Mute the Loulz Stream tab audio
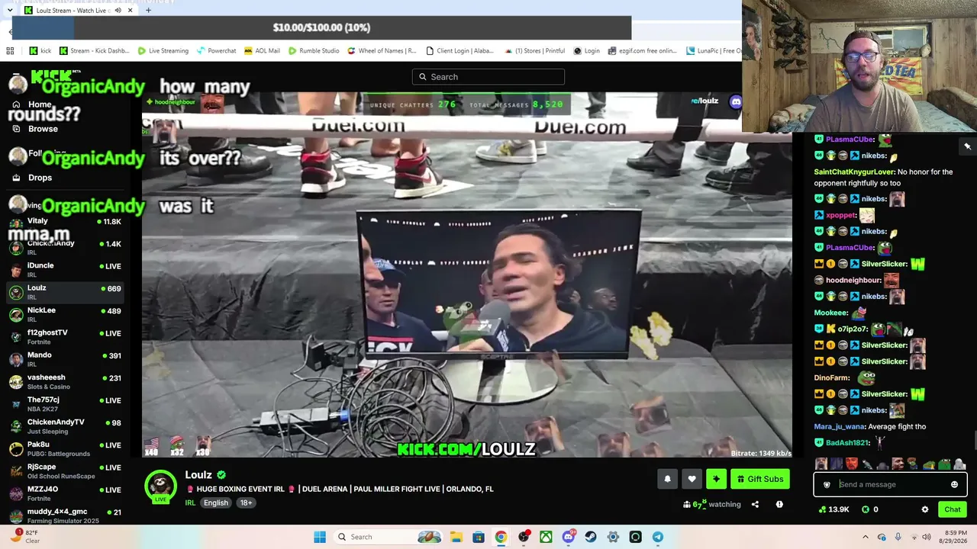This screenshot has width=977, height=549. tap(118, 11)
